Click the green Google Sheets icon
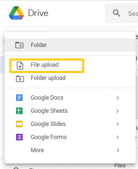 [x=19, y=111]
